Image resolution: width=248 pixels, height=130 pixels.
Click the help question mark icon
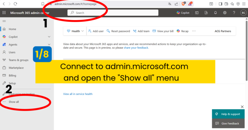click(234, 13)
